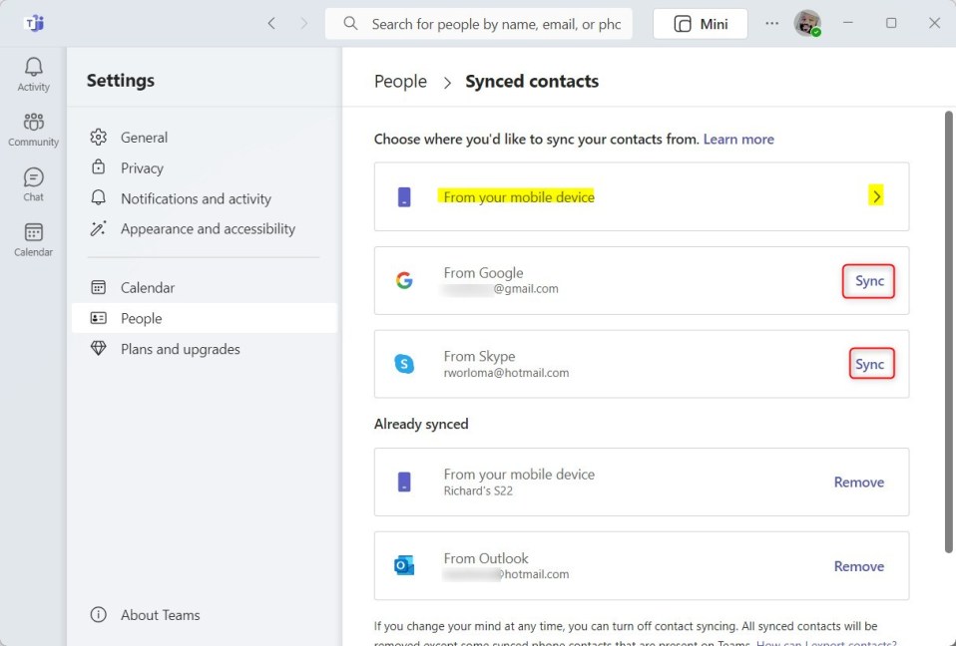The width and height of the screenshot is (956, 646).
Task: Open the three-dots more options menu
Action: click(771, 23)
